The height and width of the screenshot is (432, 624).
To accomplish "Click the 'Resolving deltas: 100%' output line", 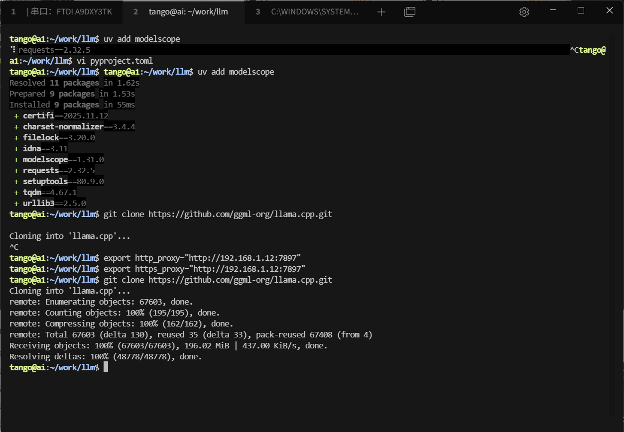I will tap(106, 357).
